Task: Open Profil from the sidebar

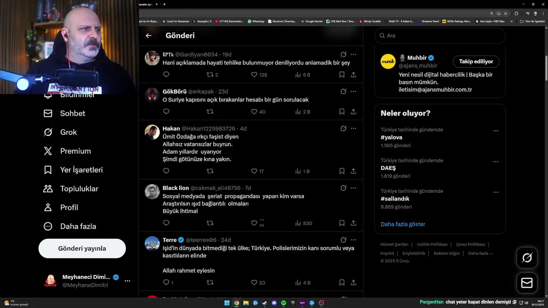Action: [60, 207]
